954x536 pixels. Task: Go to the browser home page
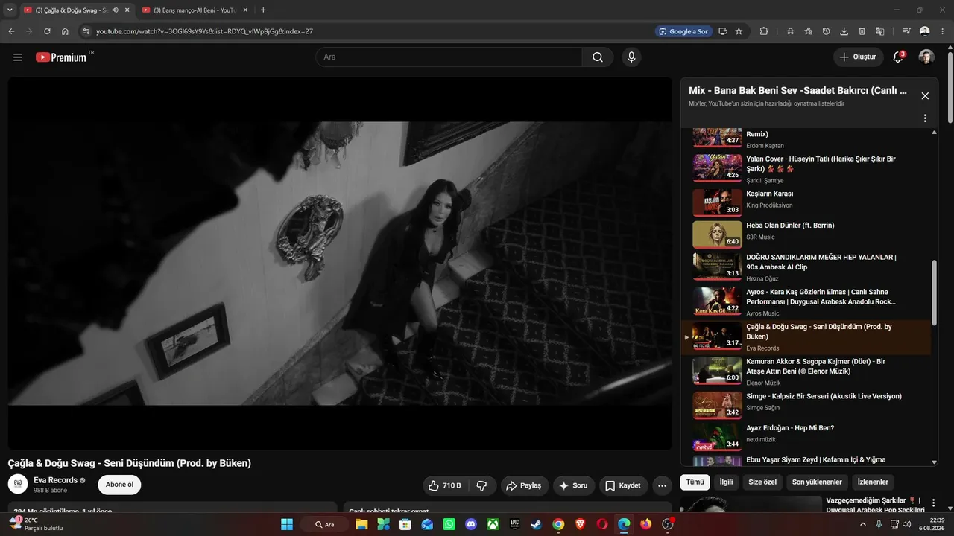pos(65,31)
